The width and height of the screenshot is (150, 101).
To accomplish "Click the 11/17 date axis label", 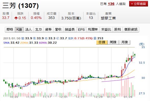I will pos(47,97).
